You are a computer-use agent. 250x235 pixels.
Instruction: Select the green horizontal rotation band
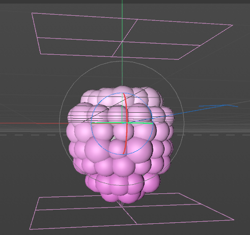point(122,123)
